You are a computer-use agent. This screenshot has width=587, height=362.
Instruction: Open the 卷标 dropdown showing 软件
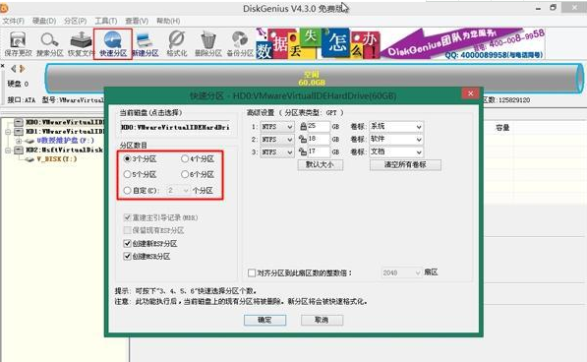pos(396,140)
